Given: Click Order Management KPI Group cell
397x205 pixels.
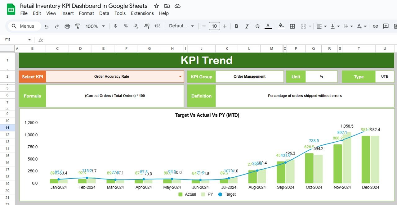Looking at the screenshot, I should (x=250, y=76).
